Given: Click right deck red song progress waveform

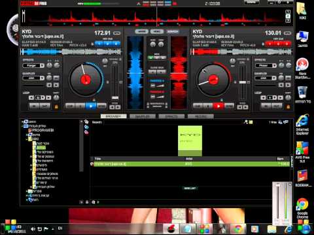Looking at the screenshot, I should pos(241,52).
